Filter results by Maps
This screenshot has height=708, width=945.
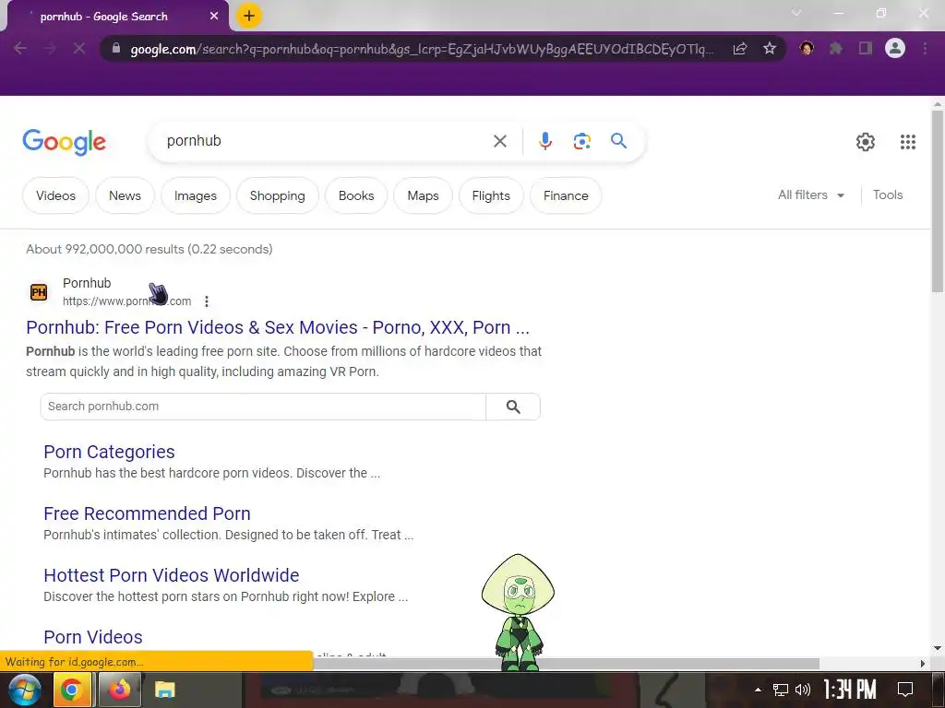tap(423, 195)
